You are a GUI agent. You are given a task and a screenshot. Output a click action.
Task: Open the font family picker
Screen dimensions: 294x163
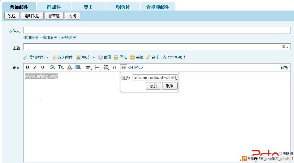coord(52,67)
